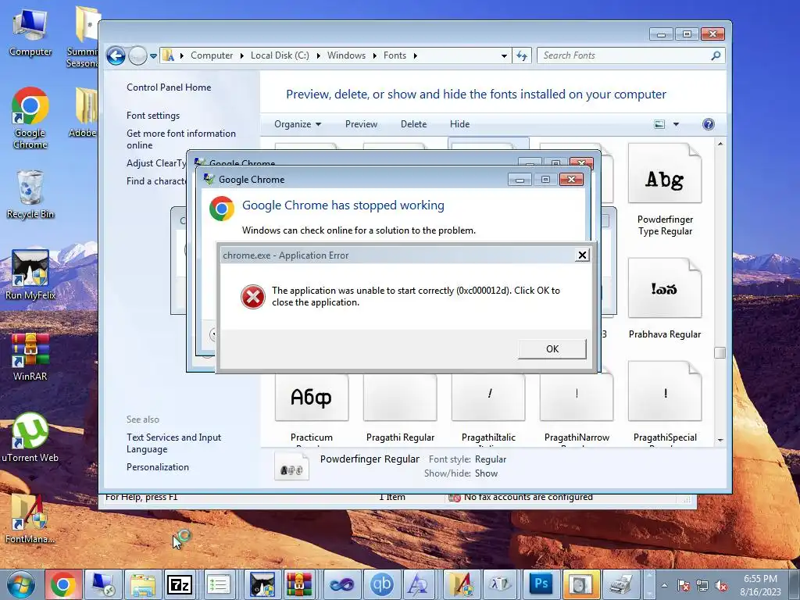Viewport: 800px width, 600px height.
Task: Expand the arrow after Fonts in the breadcrumb
Action: click(x=416, y=55)
